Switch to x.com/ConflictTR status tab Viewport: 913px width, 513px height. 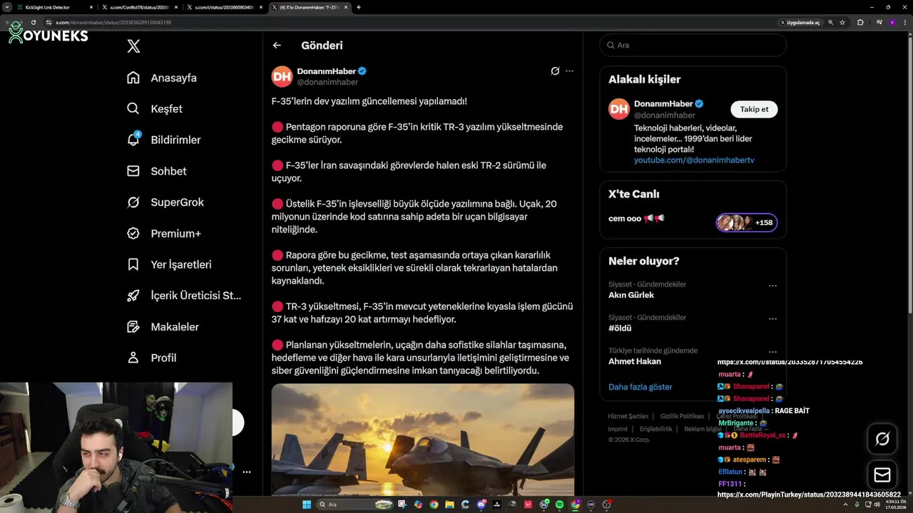pos(139,7)
